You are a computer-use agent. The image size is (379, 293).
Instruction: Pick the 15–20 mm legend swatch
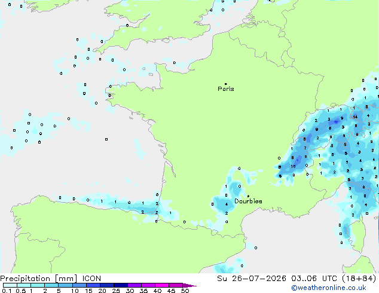pos(93,285)
